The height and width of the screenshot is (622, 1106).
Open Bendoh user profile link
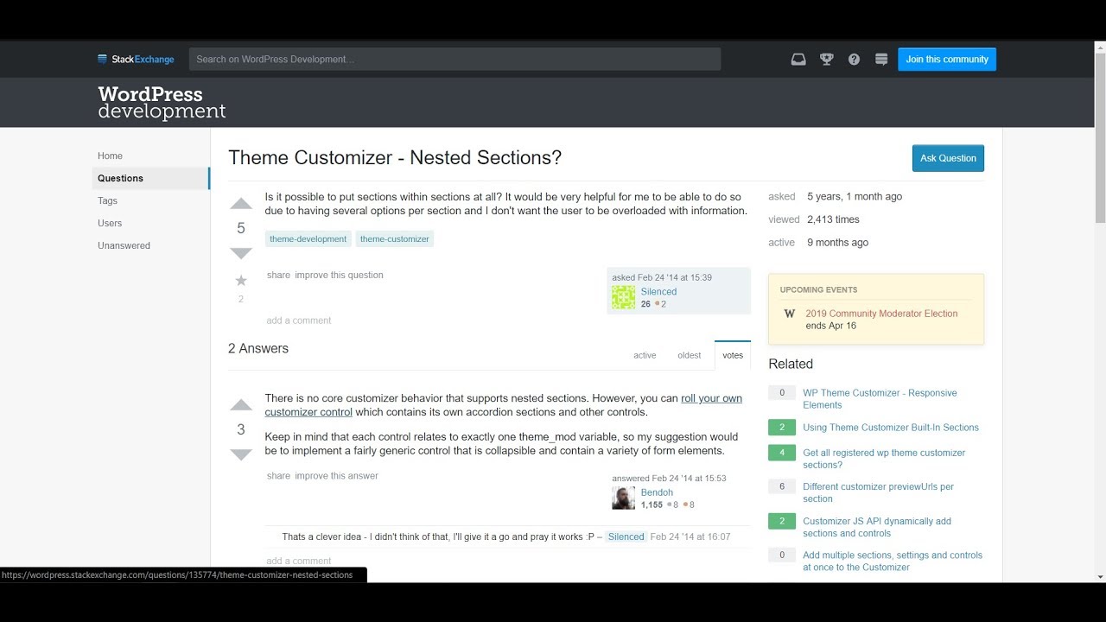pyautogui.click(x=657, y=492)
